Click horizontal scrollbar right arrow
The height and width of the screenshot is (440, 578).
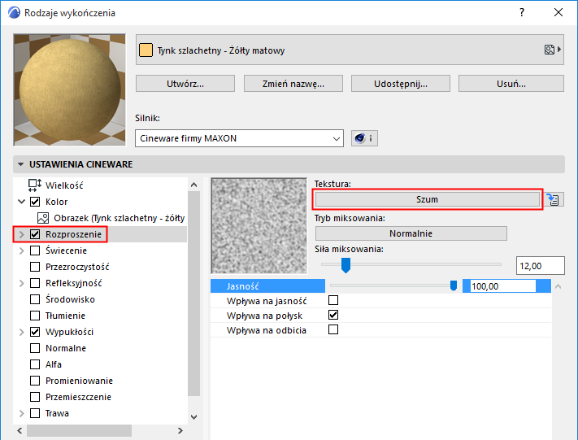[x=180, y=430]
